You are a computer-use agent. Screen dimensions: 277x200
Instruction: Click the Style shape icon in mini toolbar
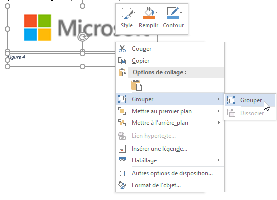(126, 13)
